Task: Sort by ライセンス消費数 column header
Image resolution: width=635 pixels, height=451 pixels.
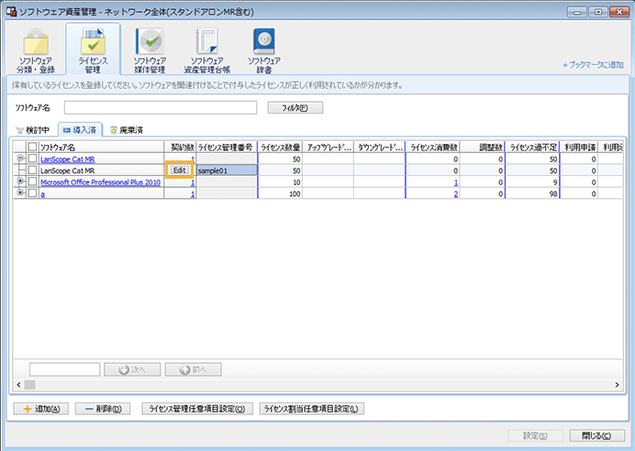Action: 432,148
